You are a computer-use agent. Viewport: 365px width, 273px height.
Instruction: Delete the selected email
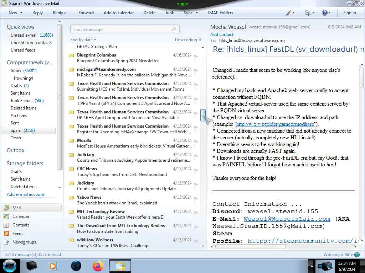click(x=149, y=13)
